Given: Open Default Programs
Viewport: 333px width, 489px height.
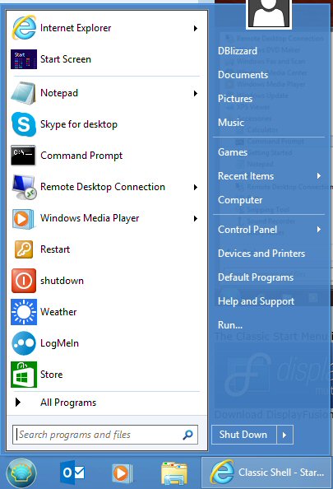Looking at the screenshot, I should point(256,277).
